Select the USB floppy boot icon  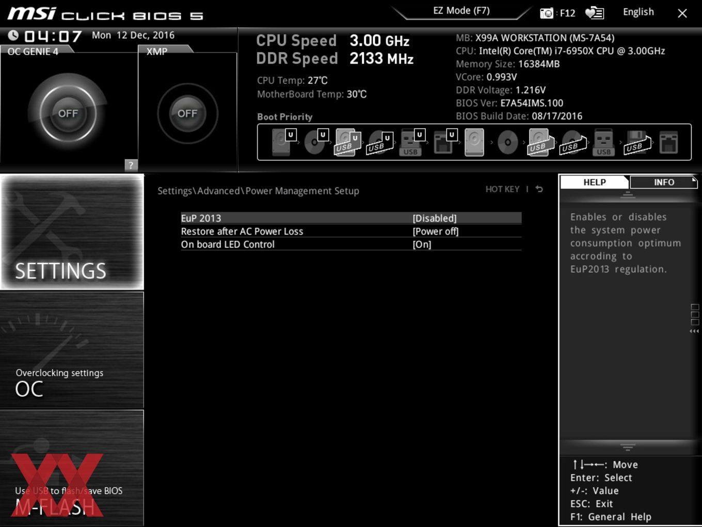point(637,142)
